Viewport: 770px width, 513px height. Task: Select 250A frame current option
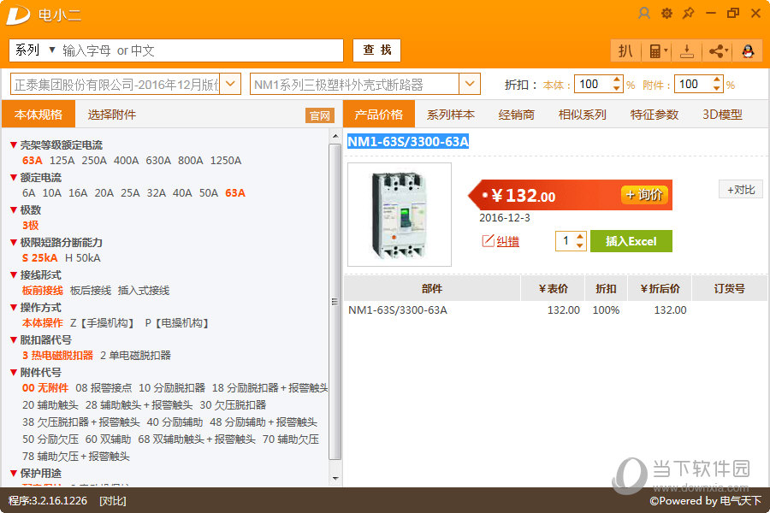click(x=94, y=160)
